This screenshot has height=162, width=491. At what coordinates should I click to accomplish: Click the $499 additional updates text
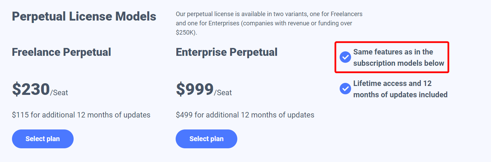245,115
